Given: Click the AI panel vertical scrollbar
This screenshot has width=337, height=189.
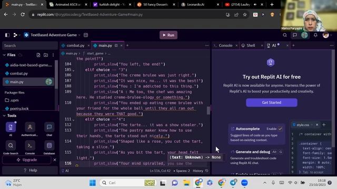Looking at the screenshot, I should point(333,99).
